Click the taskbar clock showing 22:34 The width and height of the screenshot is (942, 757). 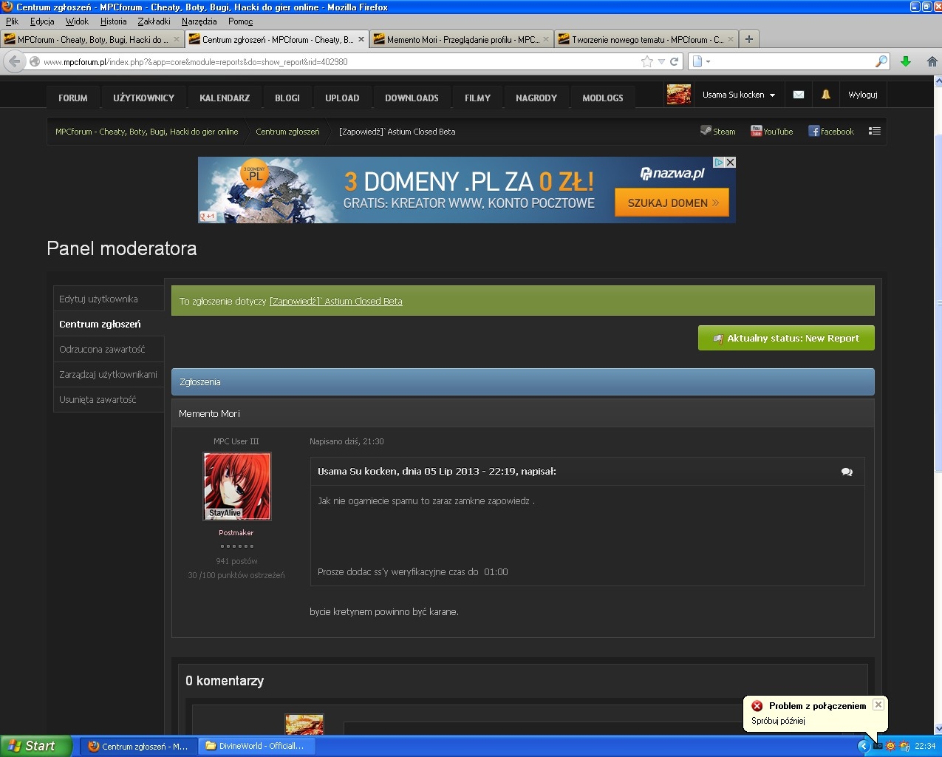[924, 746]
